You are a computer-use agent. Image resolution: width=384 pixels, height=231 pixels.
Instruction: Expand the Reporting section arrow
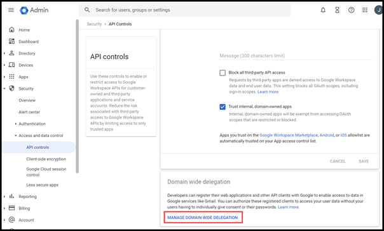click(x=4, y=197)
